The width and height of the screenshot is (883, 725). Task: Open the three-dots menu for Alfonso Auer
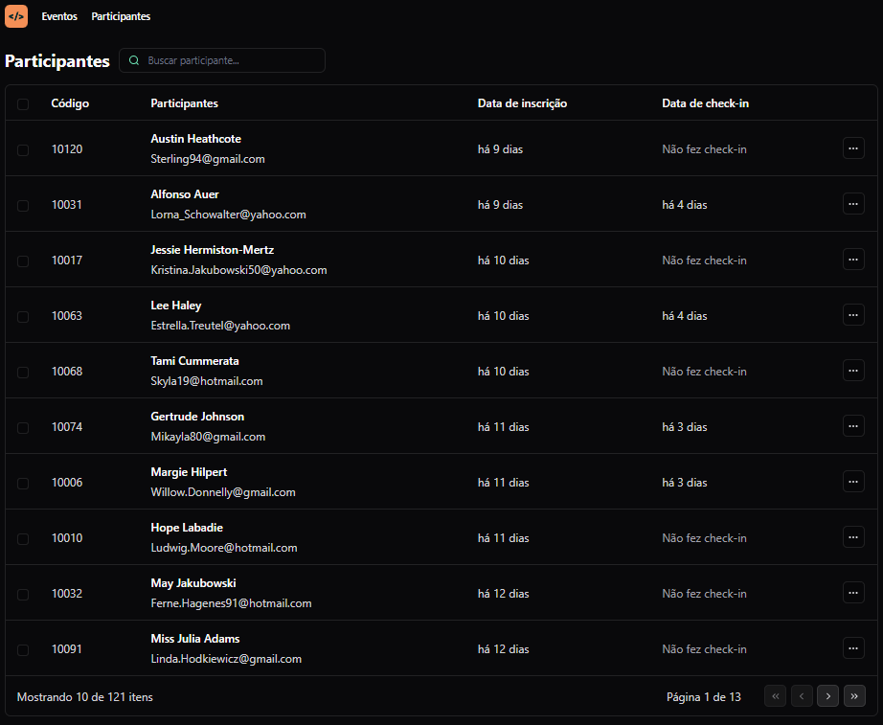pyautogui.click(x=853, y=203)
